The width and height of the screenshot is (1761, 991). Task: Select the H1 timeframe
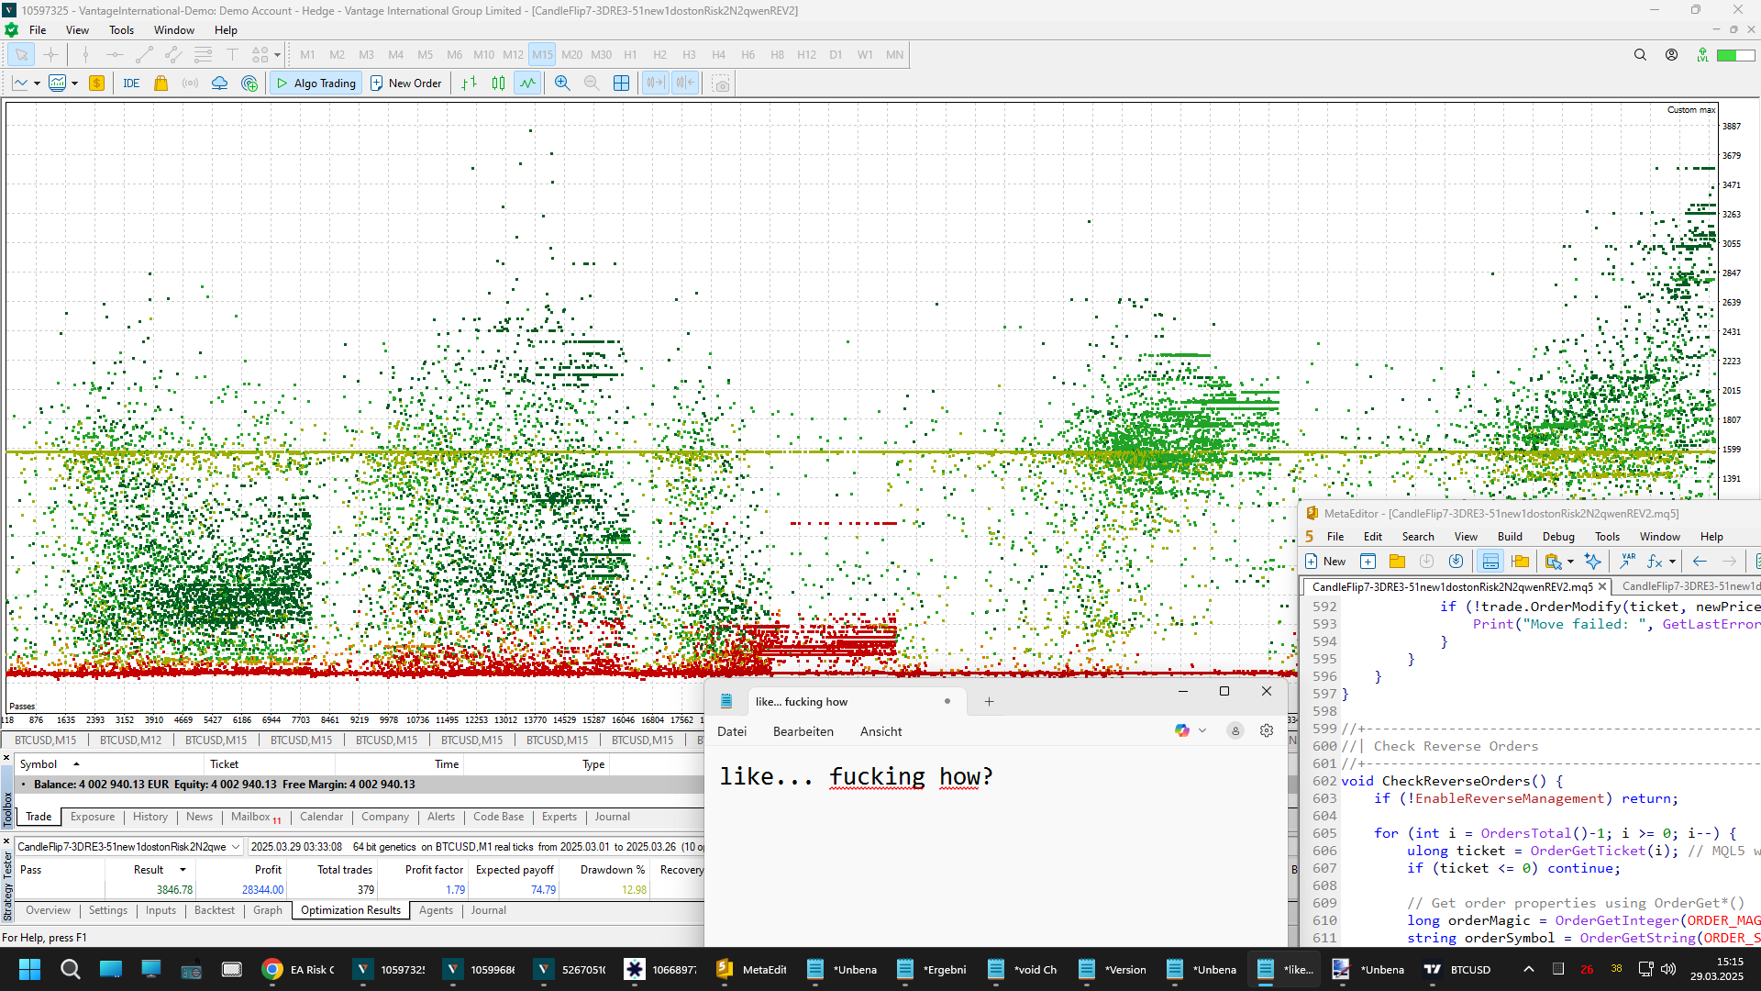pos(630,55)
